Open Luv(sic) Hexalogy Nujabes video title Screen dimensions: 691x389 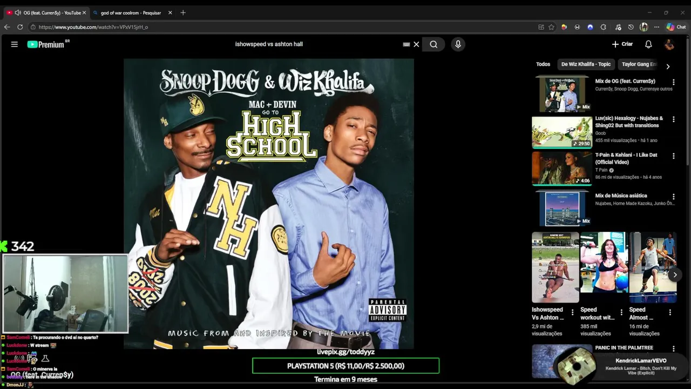click(x=629, y=122)
